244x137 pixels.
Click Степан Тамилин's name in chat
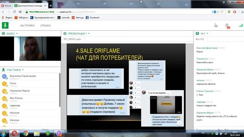coord(205,91)
